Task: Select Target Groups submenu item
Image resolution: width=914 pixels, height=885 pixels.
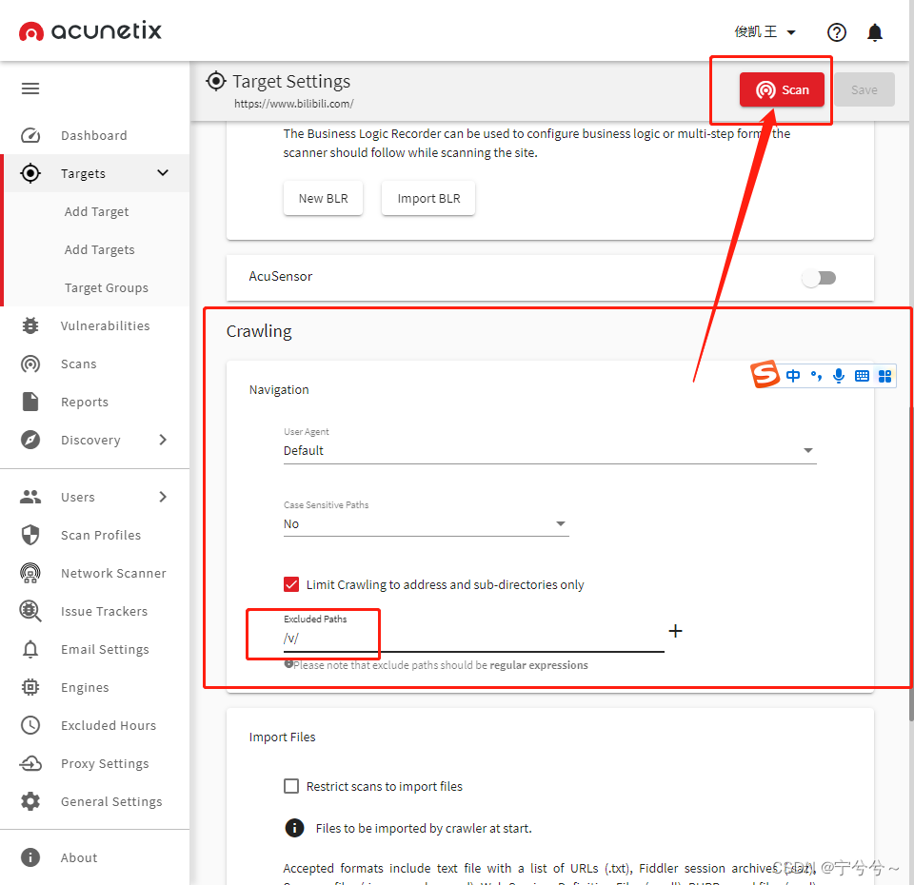Action: pyautogui.click(x=106, y=287)
